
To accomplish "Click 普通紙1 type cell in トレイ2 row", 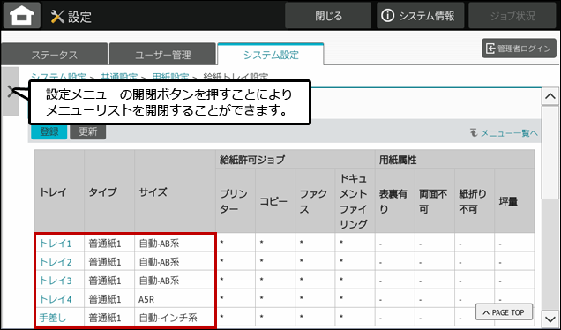I will click(x=109, y=262).
